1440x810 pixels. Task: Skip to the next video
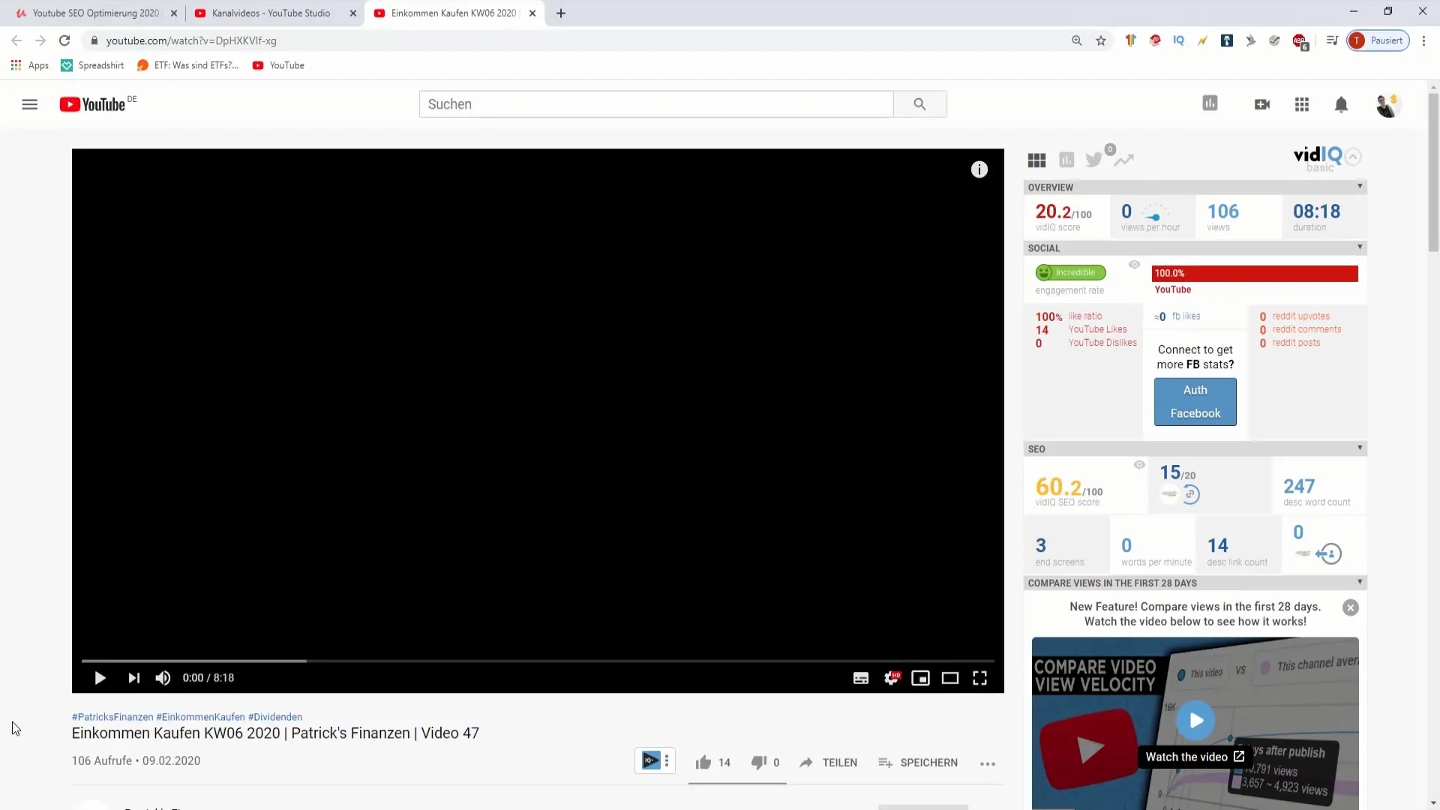[133, 678]
